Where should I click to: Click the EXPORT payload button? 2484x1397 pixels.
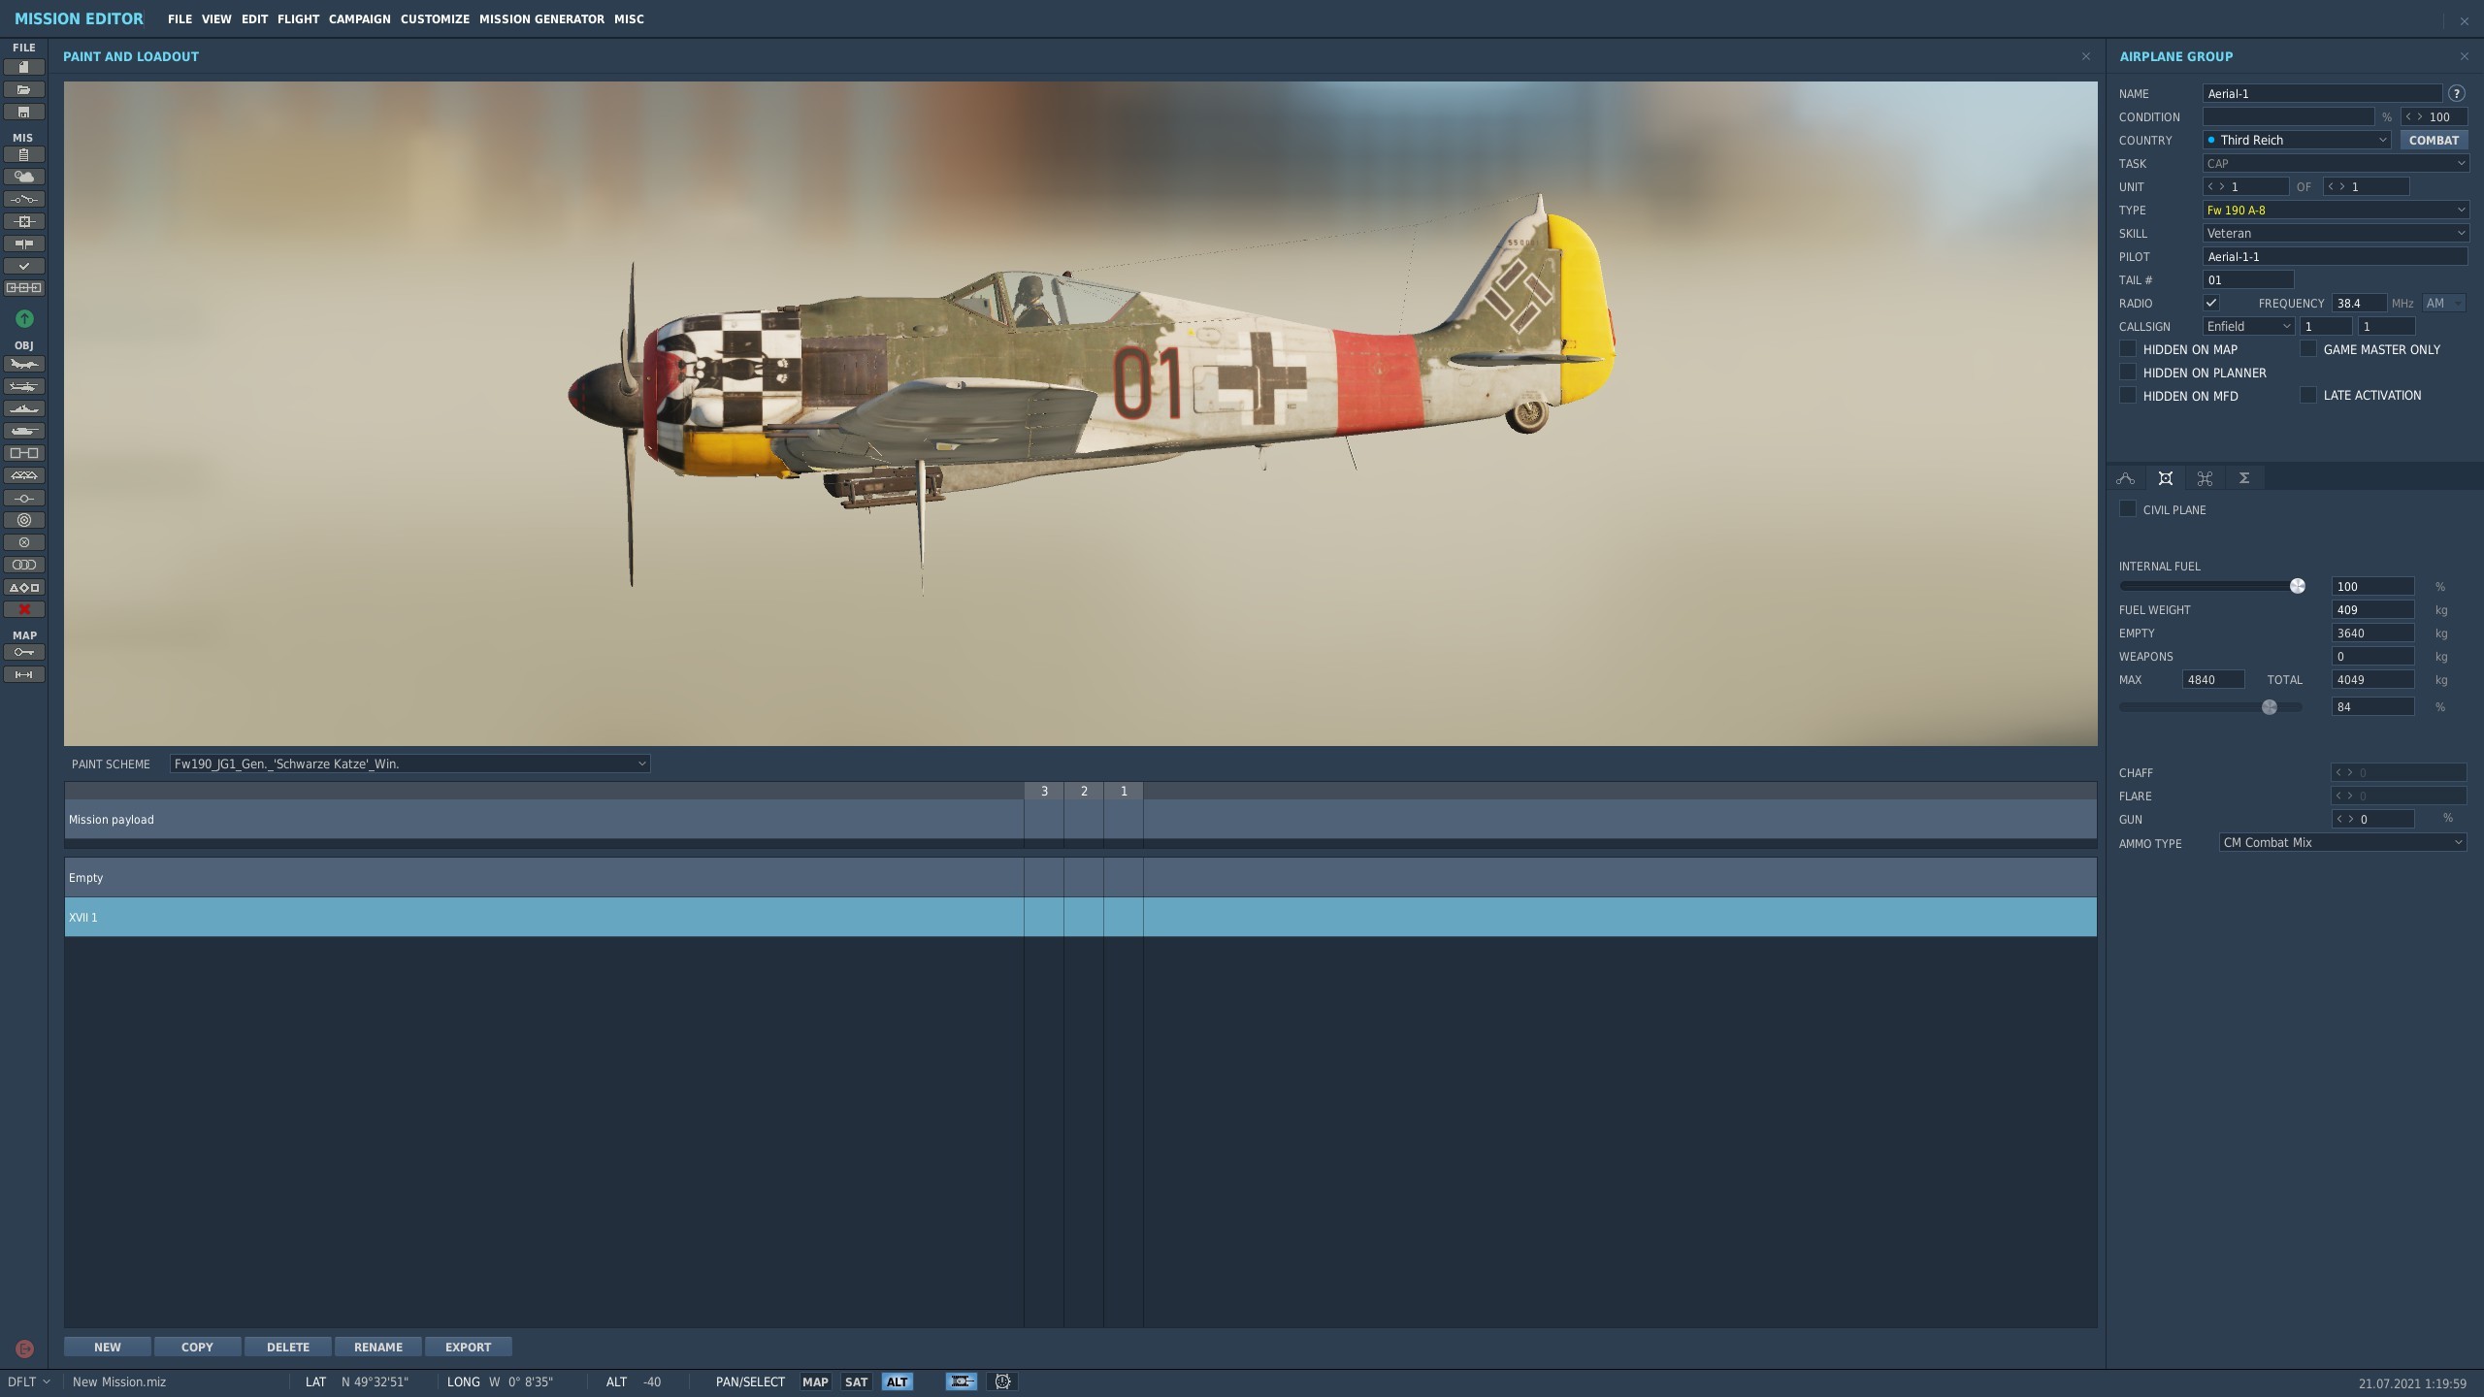pyautogui.click(x=468, y=1347)
